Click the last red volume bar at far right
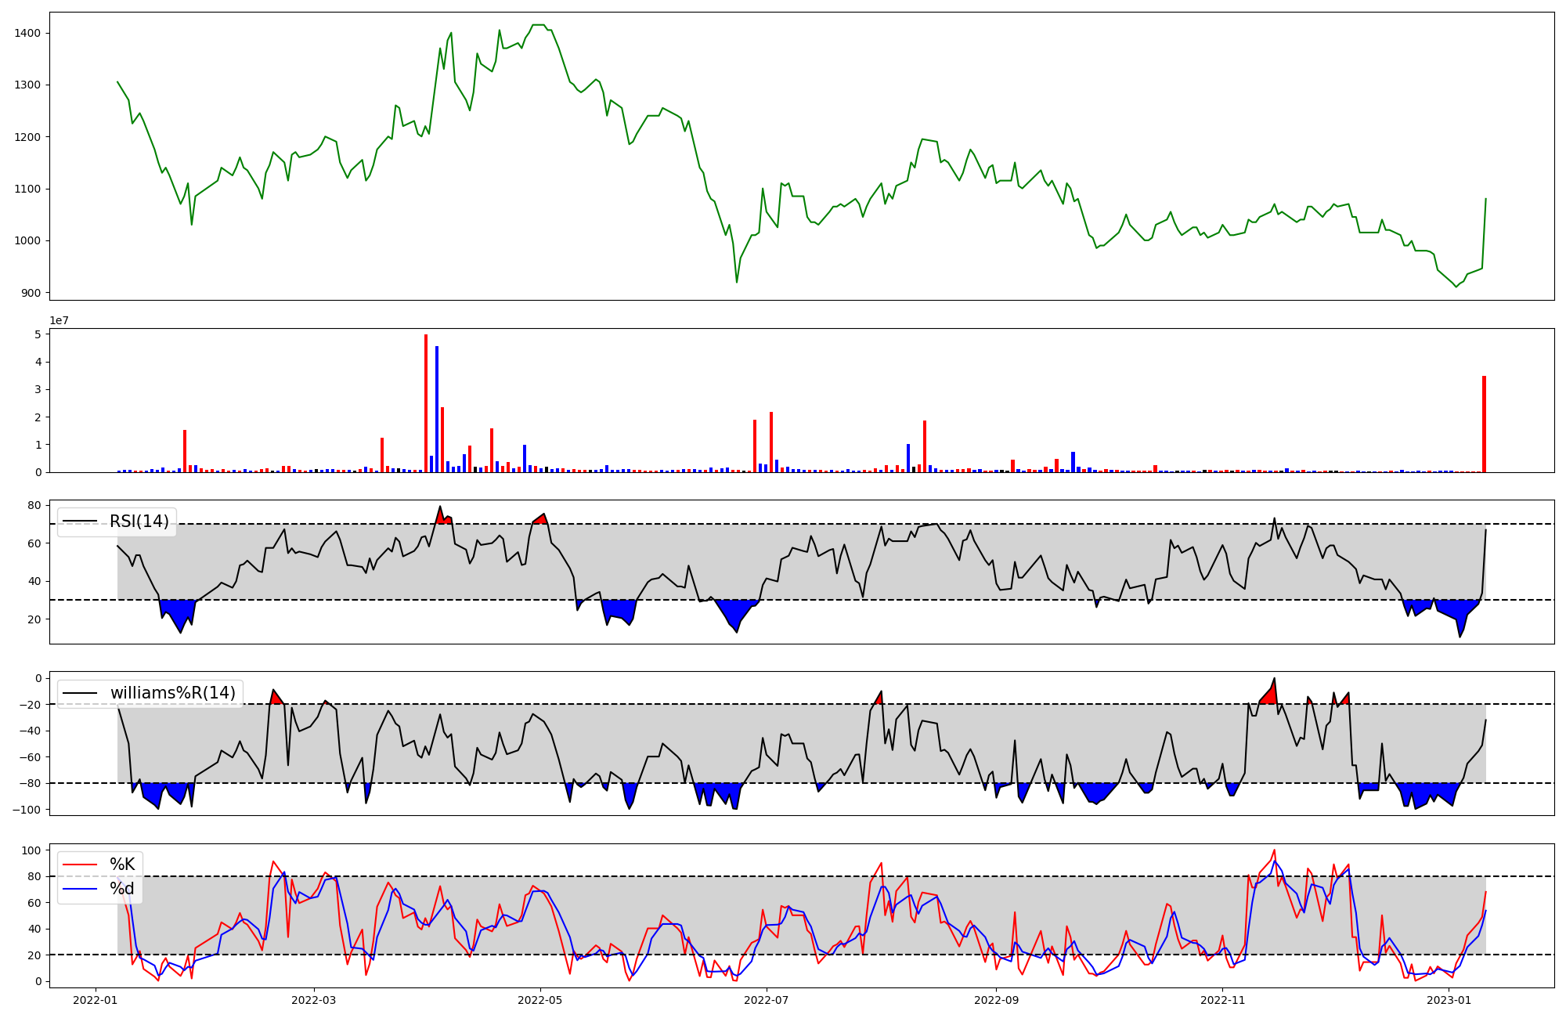The image size is (1566, 1018). click(1484, 424)
